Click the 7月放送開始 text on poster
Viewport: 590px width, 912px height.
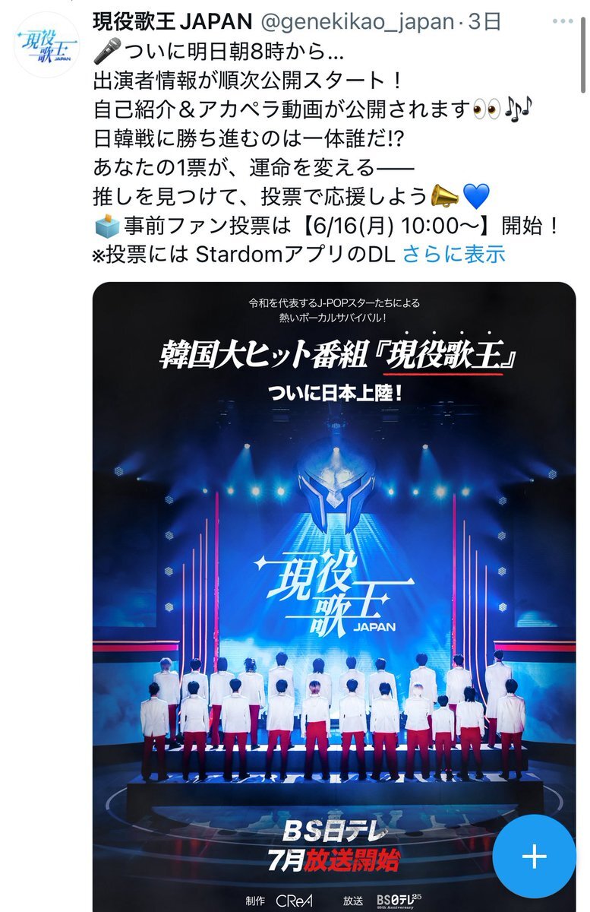[334, 860]
